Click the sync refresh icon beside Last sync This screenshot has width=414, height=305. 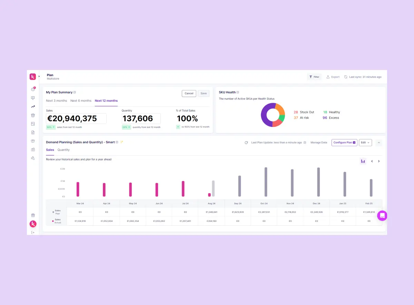pyautogui.click(x=346, y=77)
